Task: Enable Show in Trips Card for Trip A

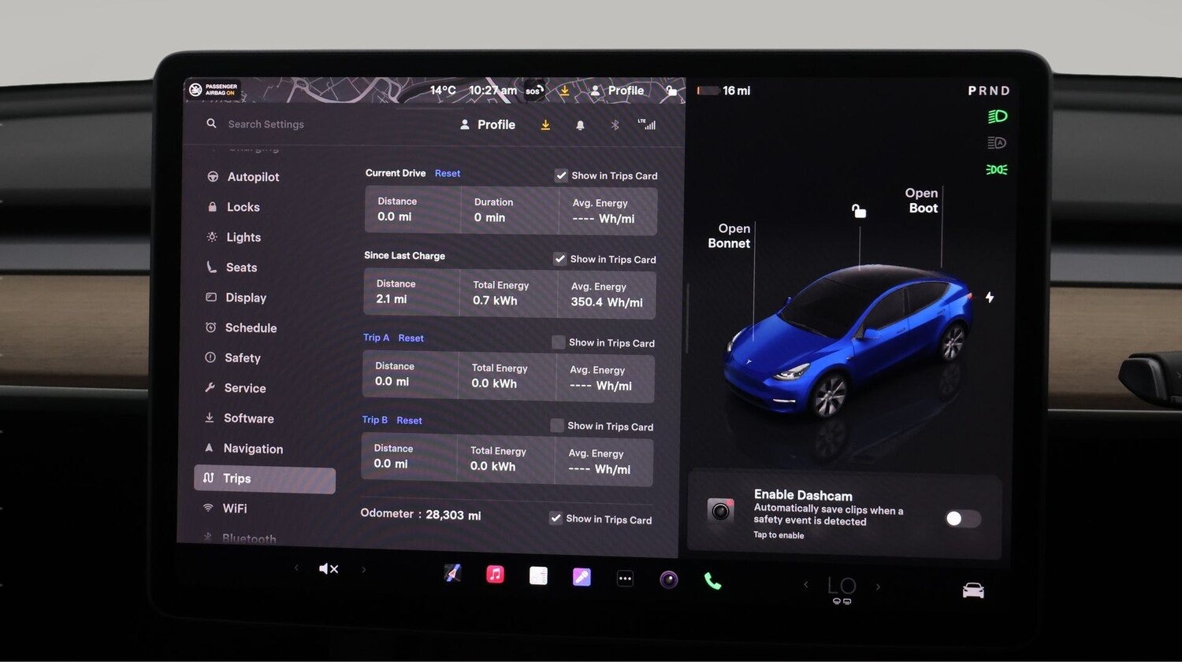Action: coord(559,342)
